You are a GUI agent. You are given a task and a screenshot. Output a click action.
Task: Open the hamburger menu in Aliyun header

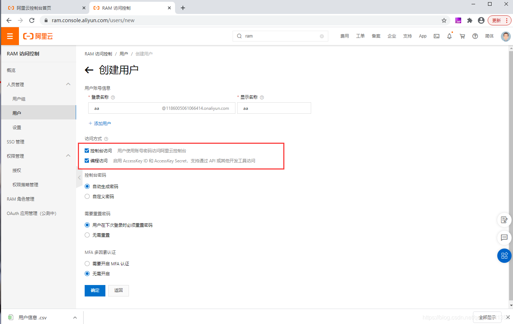pyautogui.click(x=10, y=36)
